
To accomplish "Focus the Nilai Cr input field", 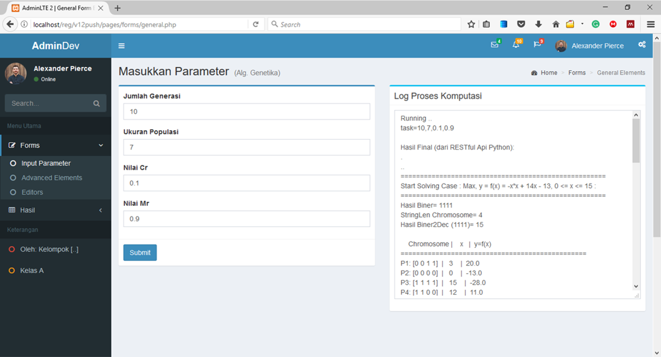I will tap(247, 183).
